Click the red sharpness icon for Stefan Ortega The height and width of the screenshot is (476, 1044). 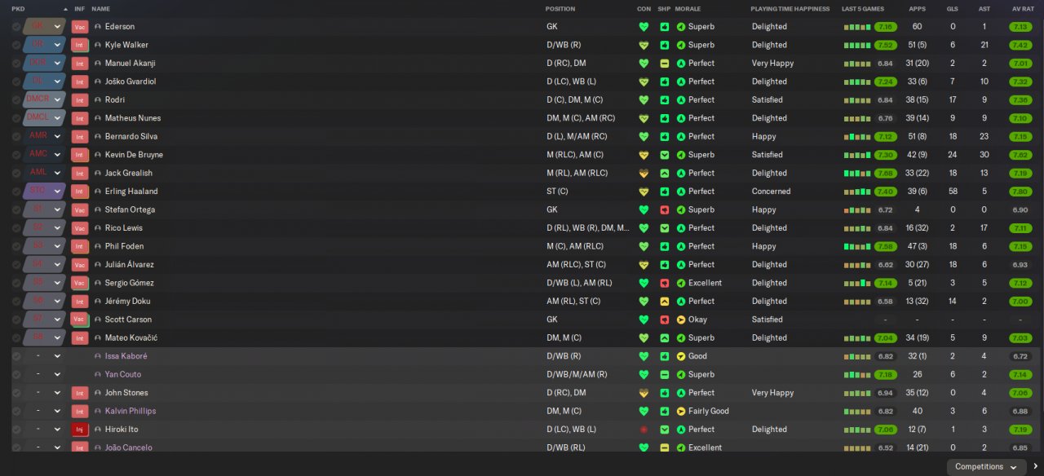665,209
